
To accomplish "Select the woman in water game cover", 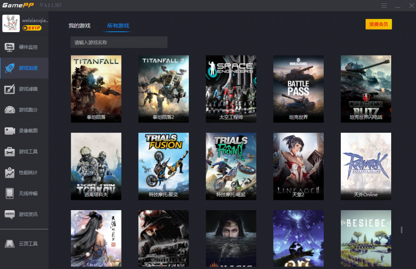I will pyautogui.click(x=231, y=238).
